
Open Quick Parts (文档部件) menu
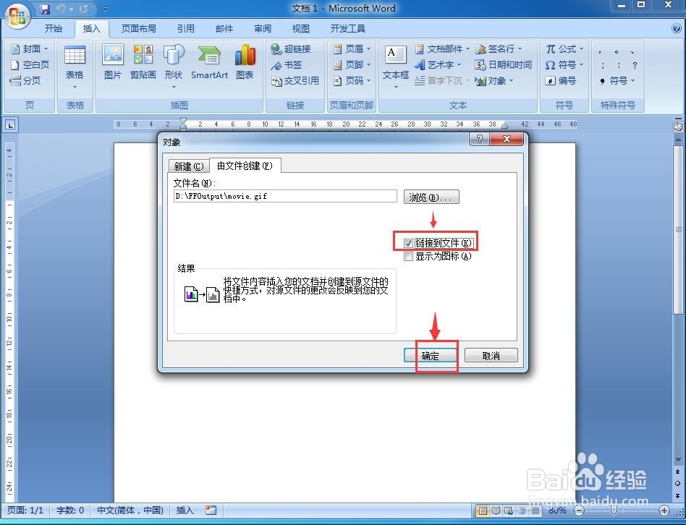(x=442, y=49)
